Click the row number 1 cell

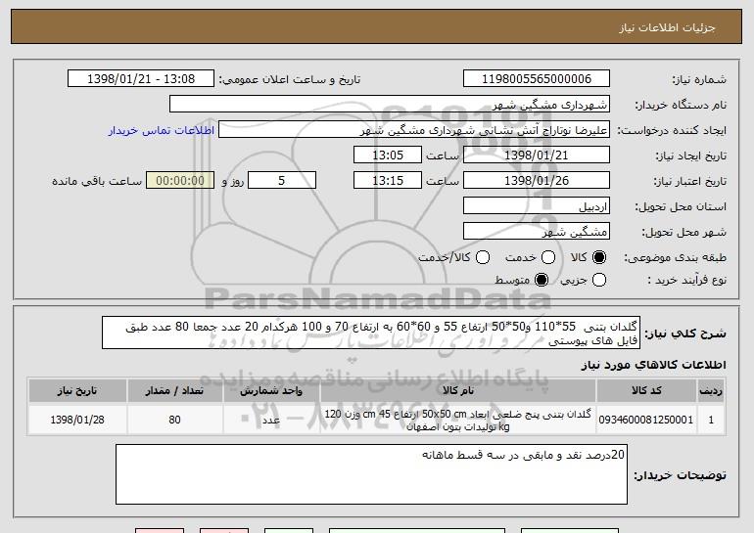(711, 420)
